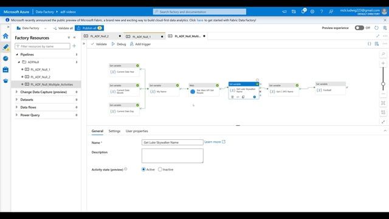The width and height of the screenshot is (389, 219).
Task: Open the Learn more link
Action: (x=215, y=142)
